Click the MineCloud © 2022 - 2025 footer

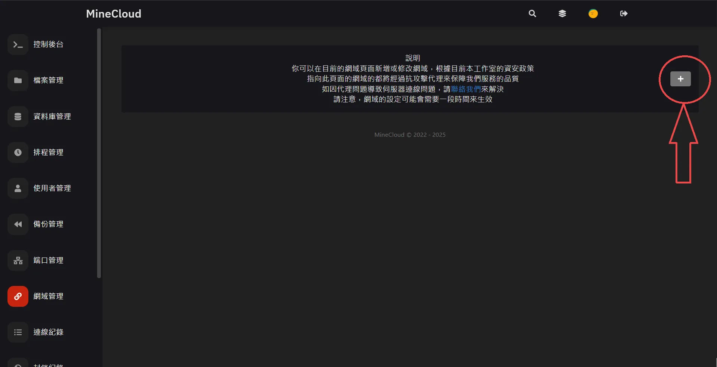pos(410,135)
